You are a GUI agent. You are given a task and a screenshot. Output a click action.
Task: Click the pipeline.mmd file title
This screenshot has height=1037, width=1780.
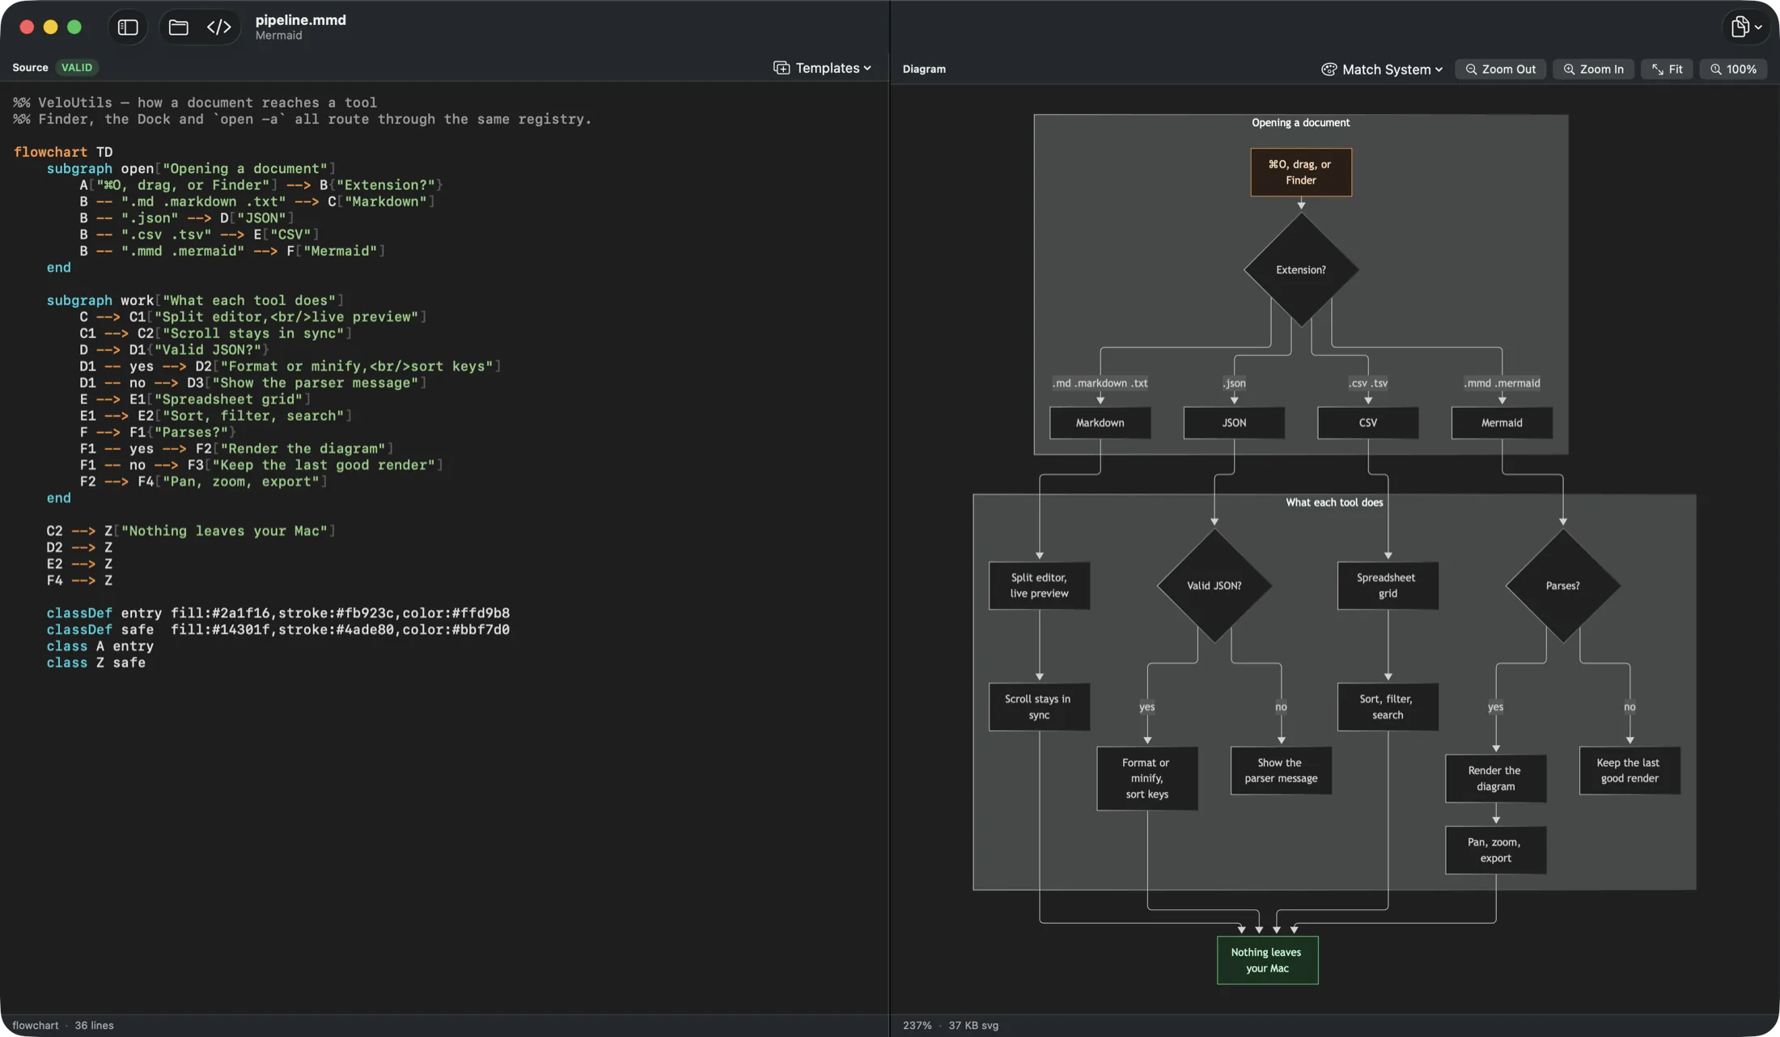tap(301, 20)
